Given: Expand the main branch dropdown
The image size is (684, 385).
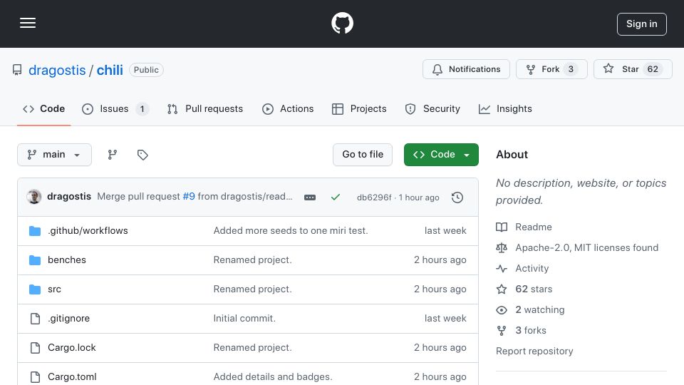Looking at the screenshot, I should point(55,155).
